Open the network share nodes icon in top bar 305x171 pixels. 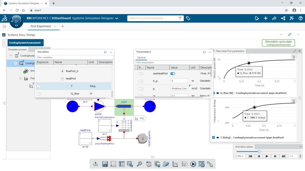coord(283,18)
